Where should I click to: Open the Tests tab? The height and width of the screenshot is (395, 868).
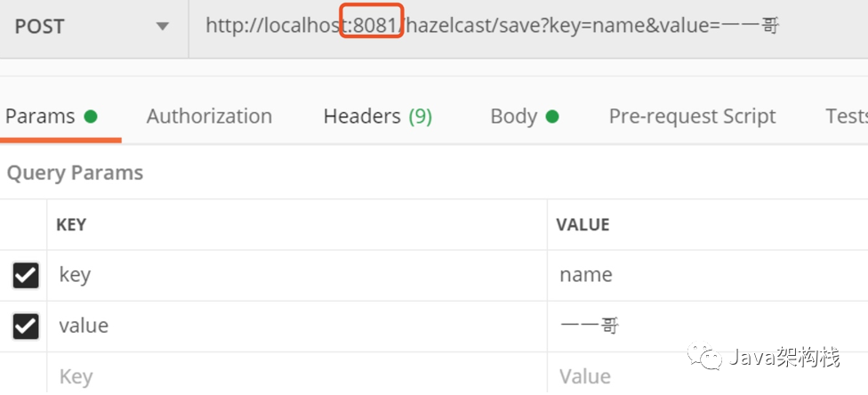click(847, 117)
